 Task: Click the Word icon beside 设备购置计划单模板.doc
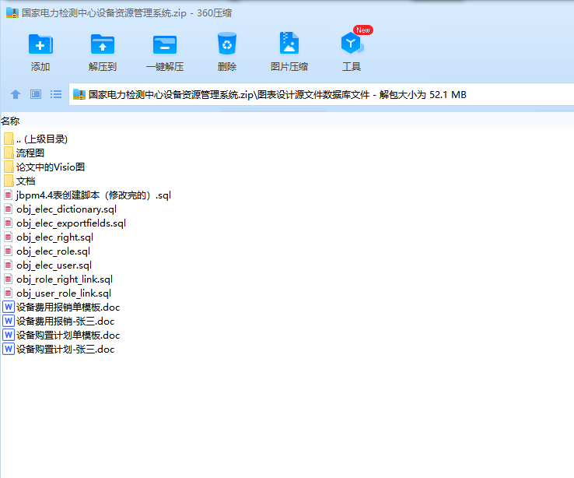pyautogui.click(x=9, y=335)
